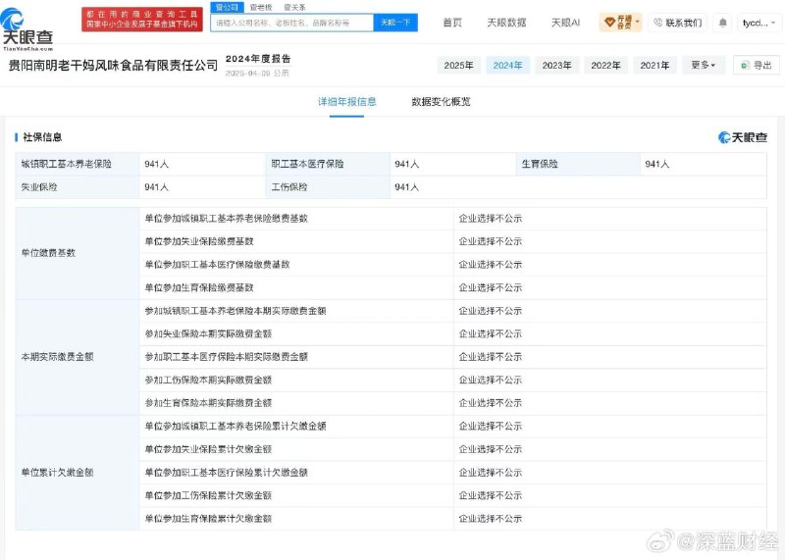785x560 pixels.
Task: Click 企业选择不公示 in 单位参加失业保险缴费基数 row
Action: click(x=491, y=241)
